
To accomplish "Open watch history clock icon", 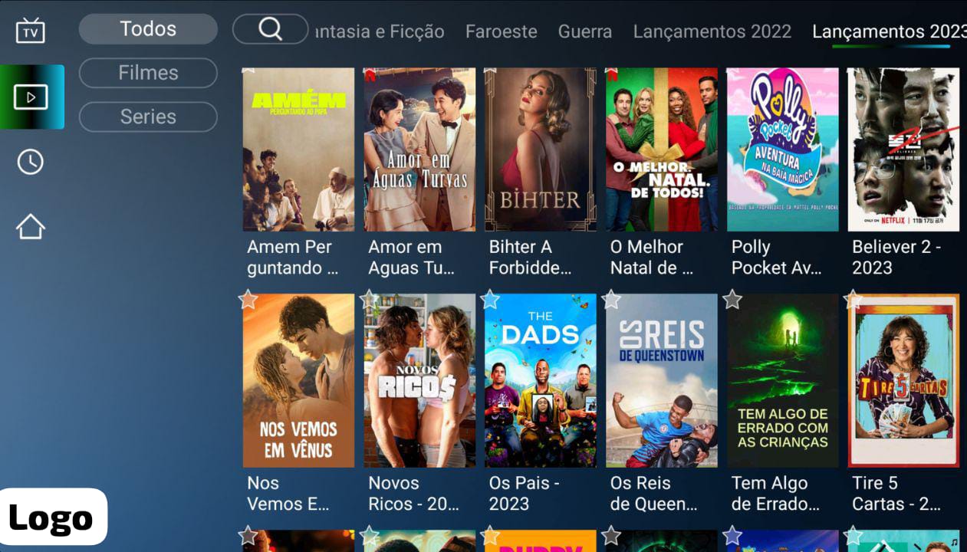I will pyautogui.click(x=31, y=162).
